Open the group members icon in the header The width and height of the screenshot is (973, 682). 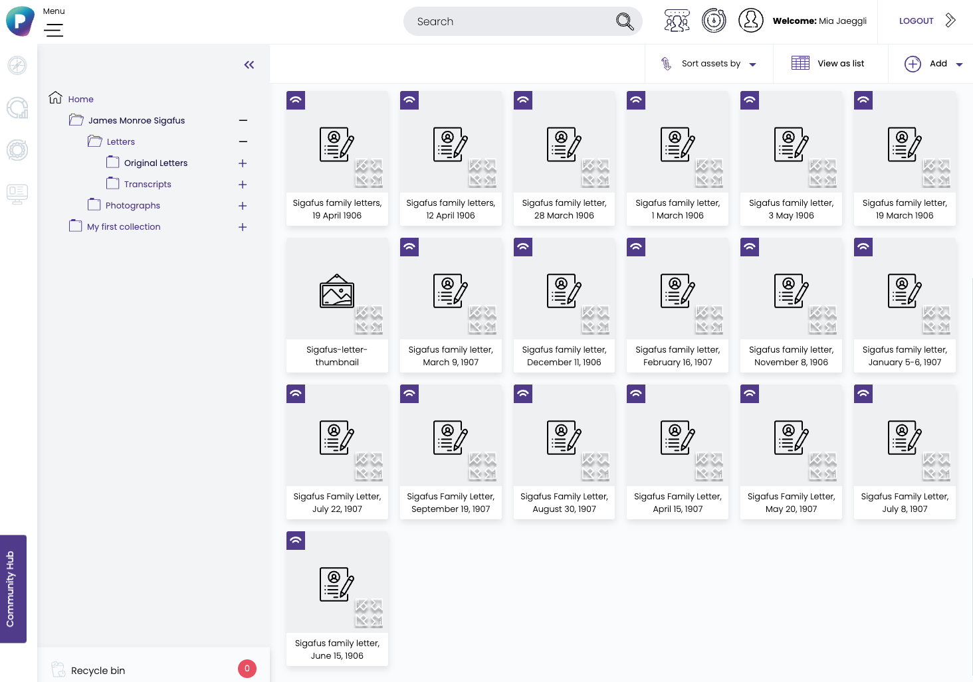pyautogui.click(x=677, y=21)
